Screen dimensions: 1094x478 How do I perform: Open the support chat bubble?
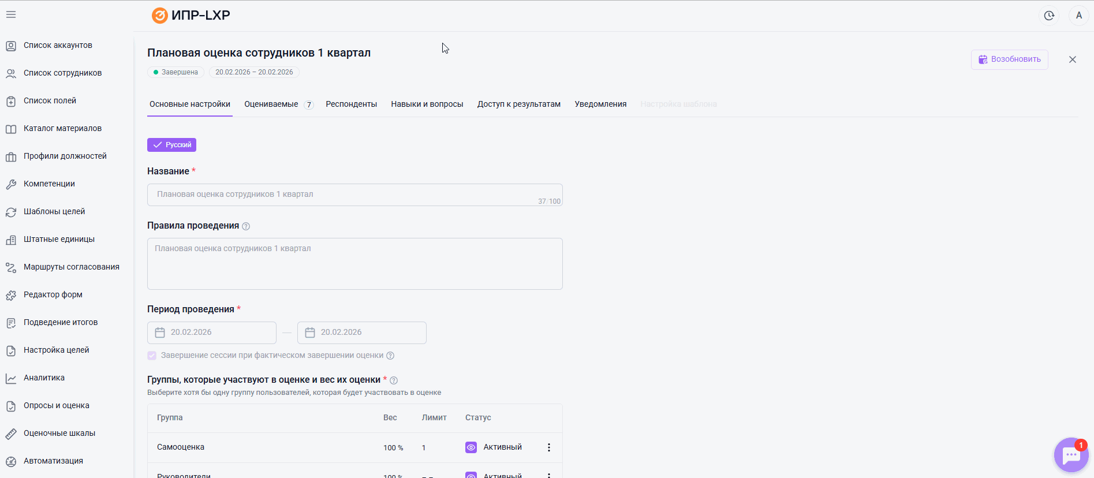point(1071,455)
